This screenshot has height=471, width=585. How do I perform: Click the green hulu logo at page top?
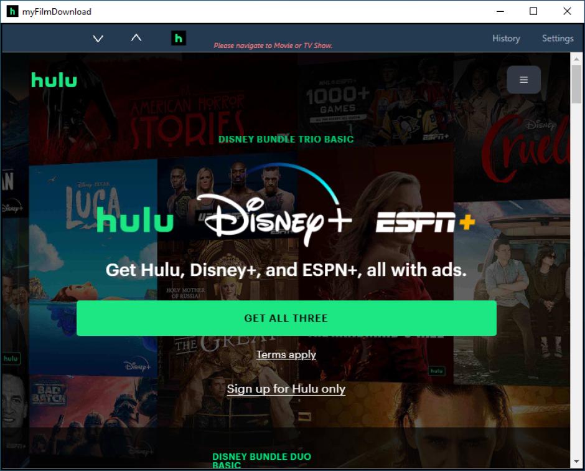(54, 80)
